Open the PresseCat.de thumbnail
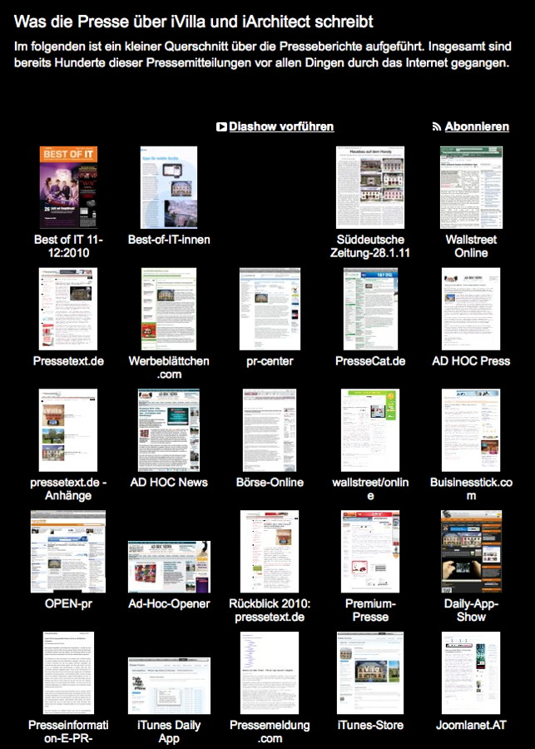The width and height of the screenshot is (535, 749). point(370,309)
